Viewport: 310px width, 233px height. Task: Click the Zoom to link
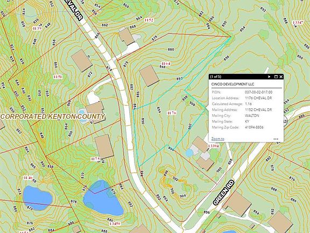tap(217, 139)
